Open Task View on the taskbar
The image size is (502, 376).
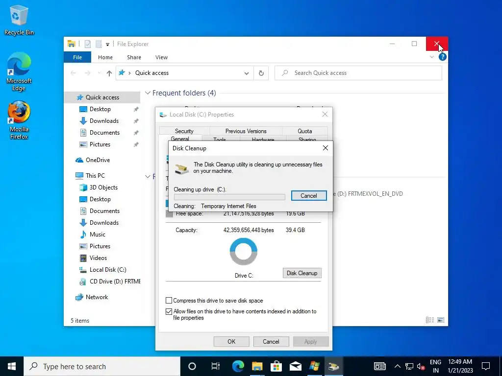point(216,366)
